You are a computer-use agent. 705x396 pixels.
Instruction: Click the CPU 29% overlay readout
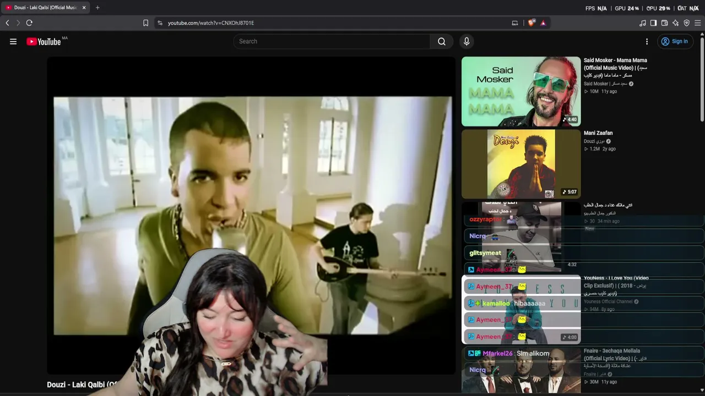658,8
